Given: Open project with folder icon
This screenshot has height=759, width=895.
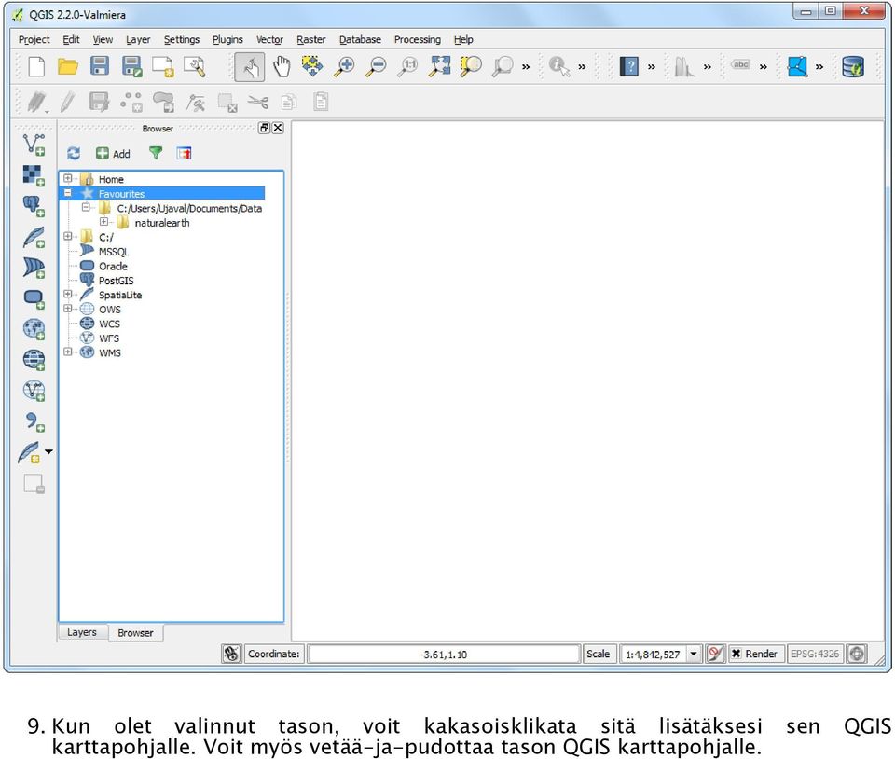Looking at the screenshot, I should click(x=68, y=67).
